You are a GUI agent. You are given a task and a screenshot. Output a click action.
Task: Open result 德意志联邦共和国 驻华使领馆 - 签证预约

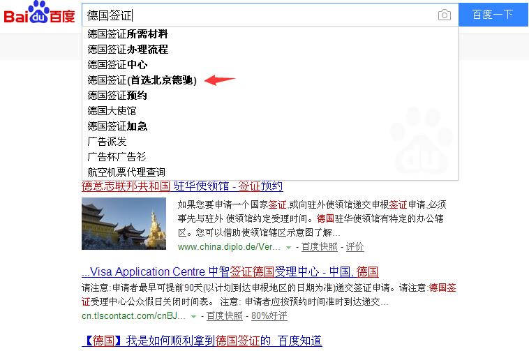click(182, 186)
